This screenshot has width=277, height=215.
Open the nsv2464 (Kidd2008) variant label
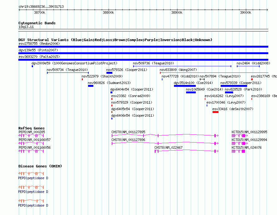(x=253, y=63)
